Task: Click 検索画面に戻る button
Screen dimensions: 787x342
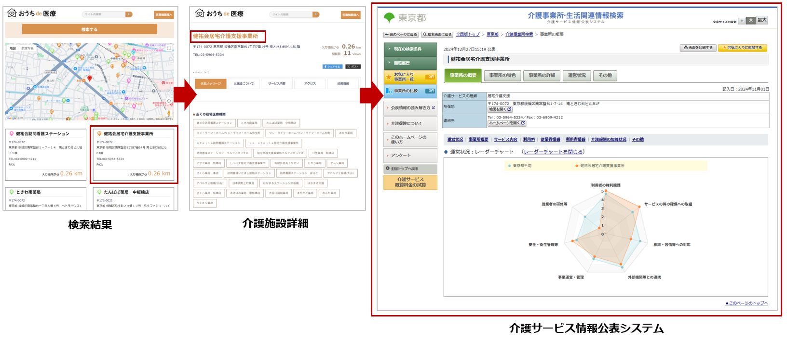Action: 437,35
